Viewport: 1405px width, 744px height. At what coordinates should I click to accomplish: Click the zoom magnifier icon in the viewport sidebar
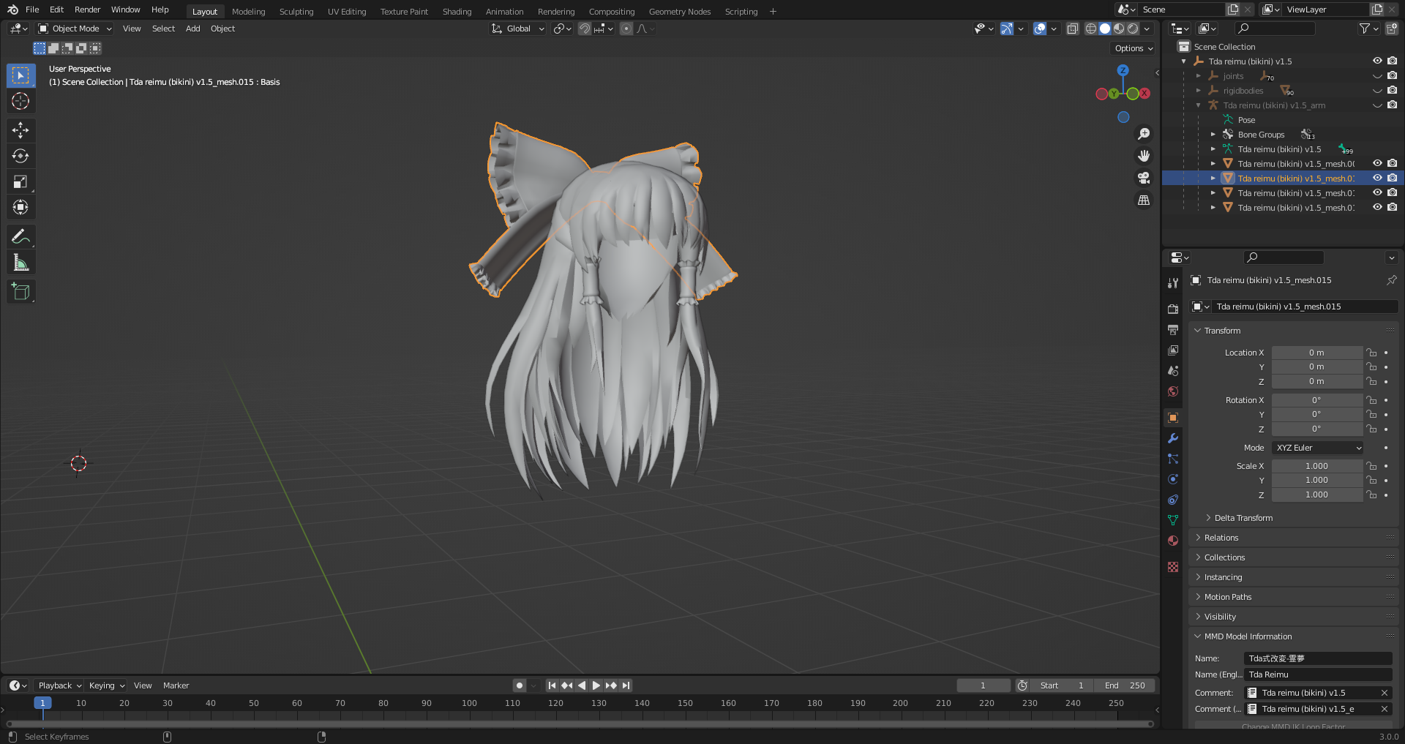(1144, 133)
